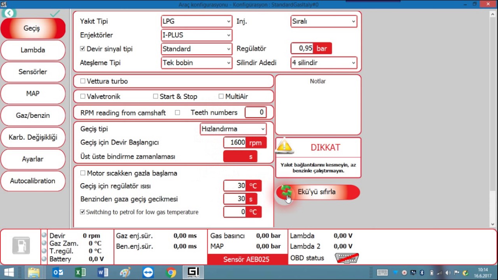Open the Geçiş tipi Hızlandırma dropdown
The width and height of the screenshot is (498, 280).
pos(233,129)
